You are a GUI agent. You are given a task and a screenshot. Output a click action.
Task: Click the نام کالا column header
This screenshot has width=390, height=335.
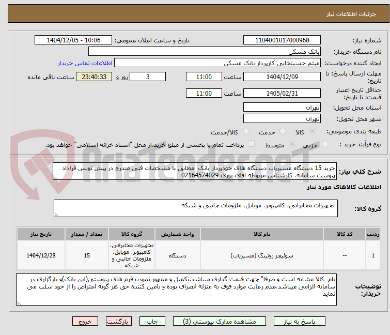pos(262,234)
